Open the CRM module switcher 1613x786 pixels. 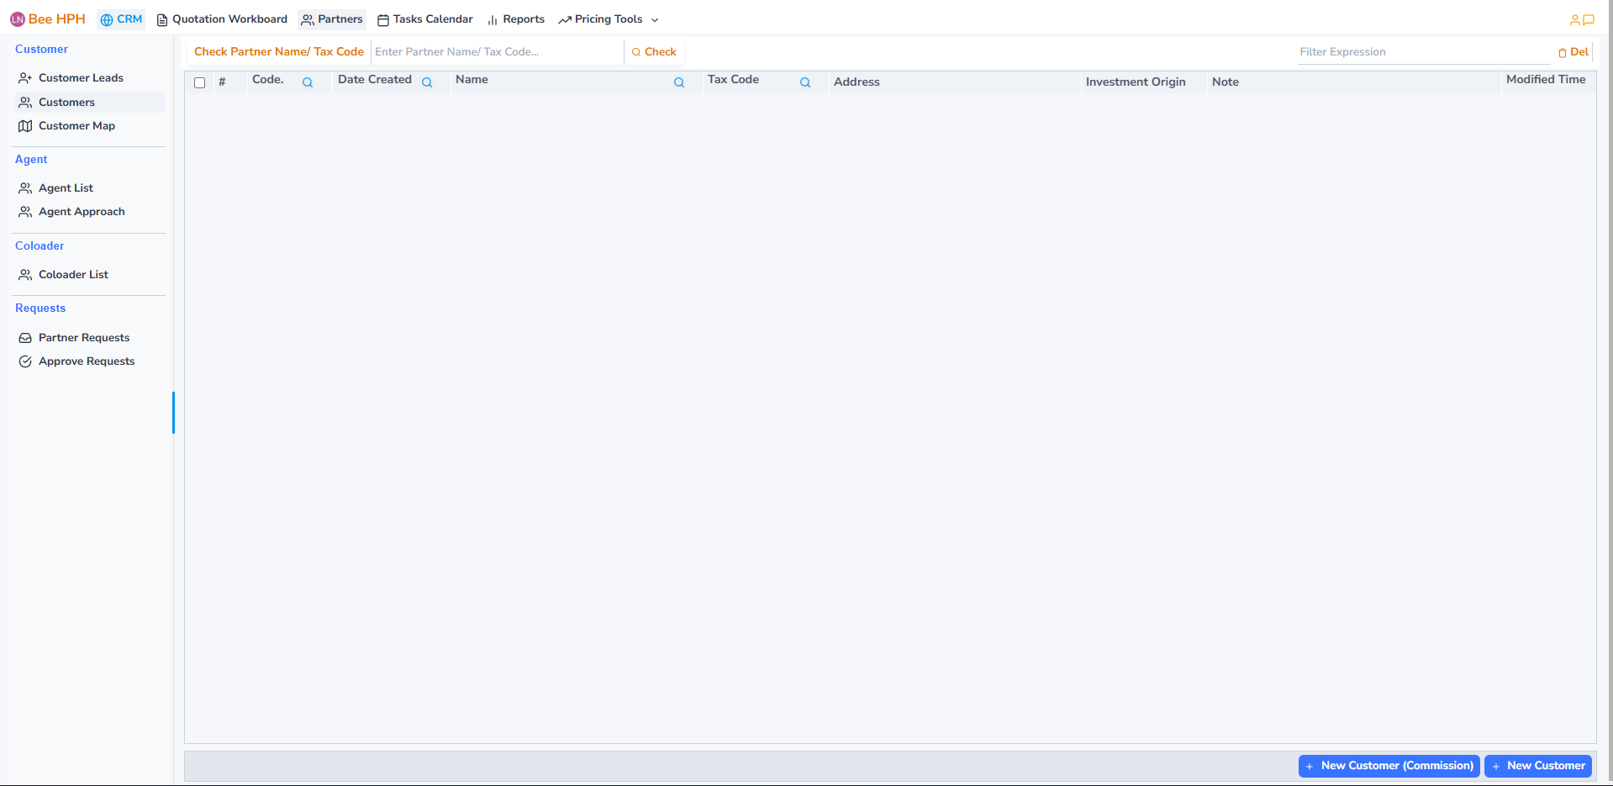pos(121,19)
